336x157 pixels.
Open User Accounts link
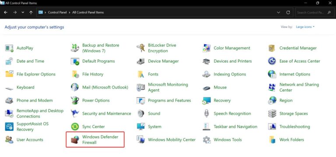coord(30,140)
